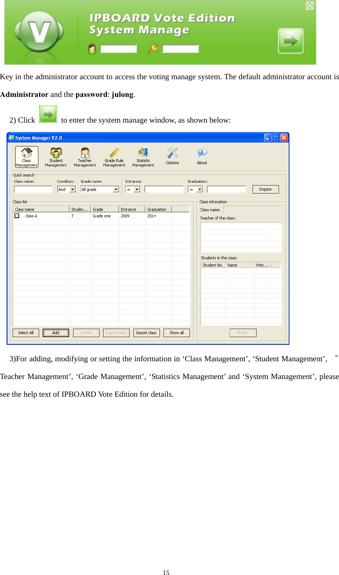Image resolution: width=339 pixels, height=575 pixels.
Task: Close the System Manager V2.0 window
Action: pos(284,138)
